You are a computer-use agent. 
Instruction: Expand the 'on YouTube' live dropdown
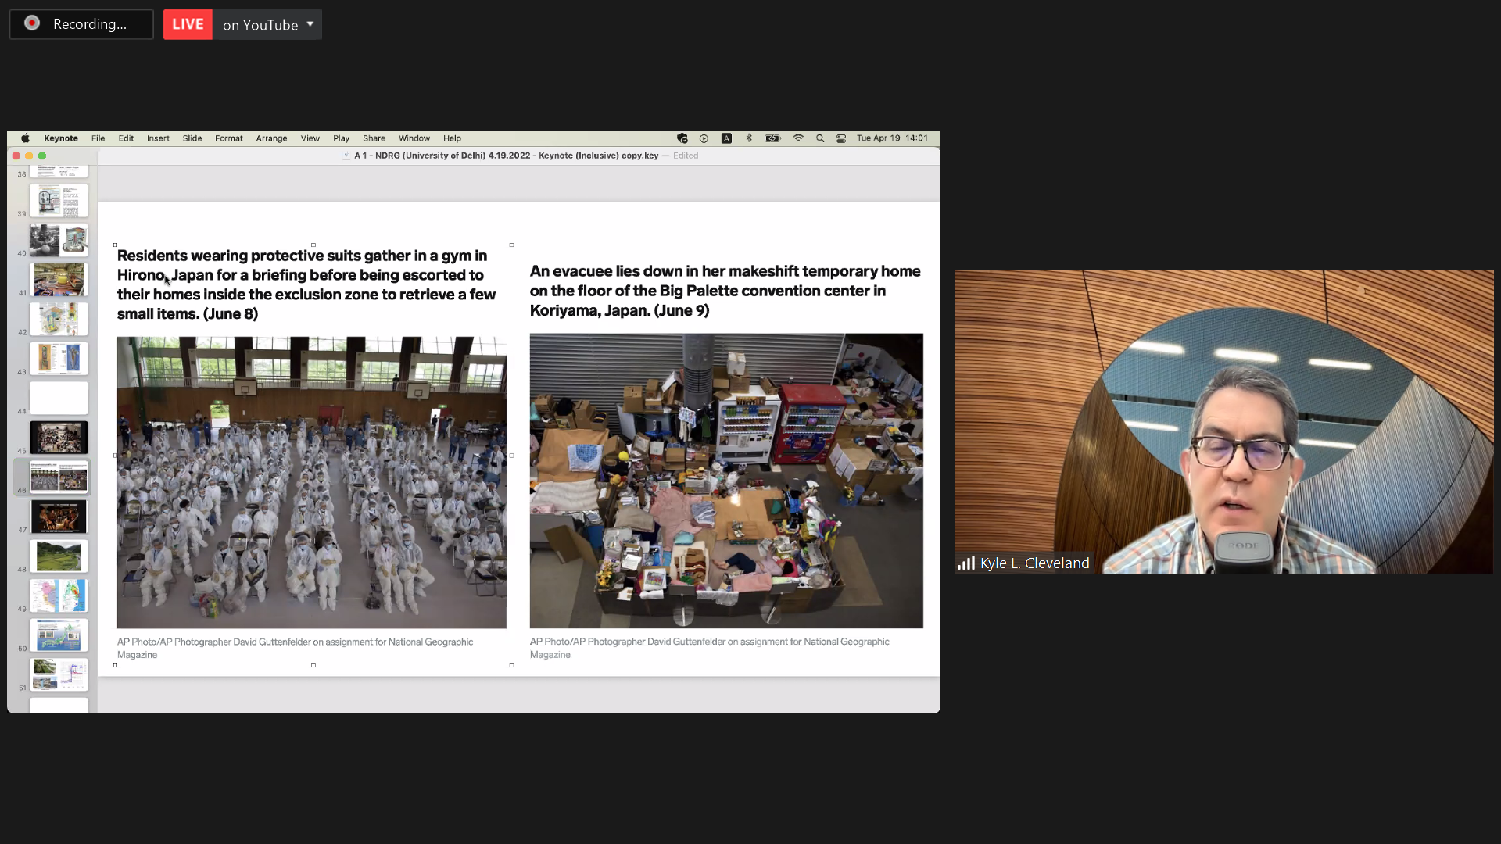310,24
